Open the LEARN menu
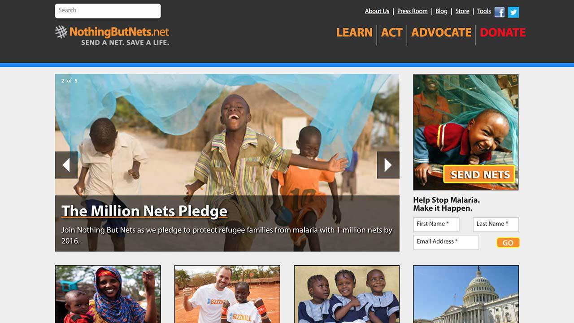This screenshot has width=574, height=323. 354,32
